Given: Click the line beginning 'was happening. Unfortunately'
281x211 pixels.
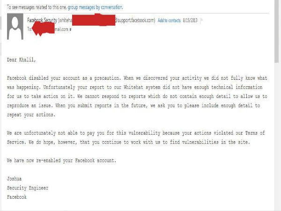Looking at the screenshot, I should pos(134,87).
